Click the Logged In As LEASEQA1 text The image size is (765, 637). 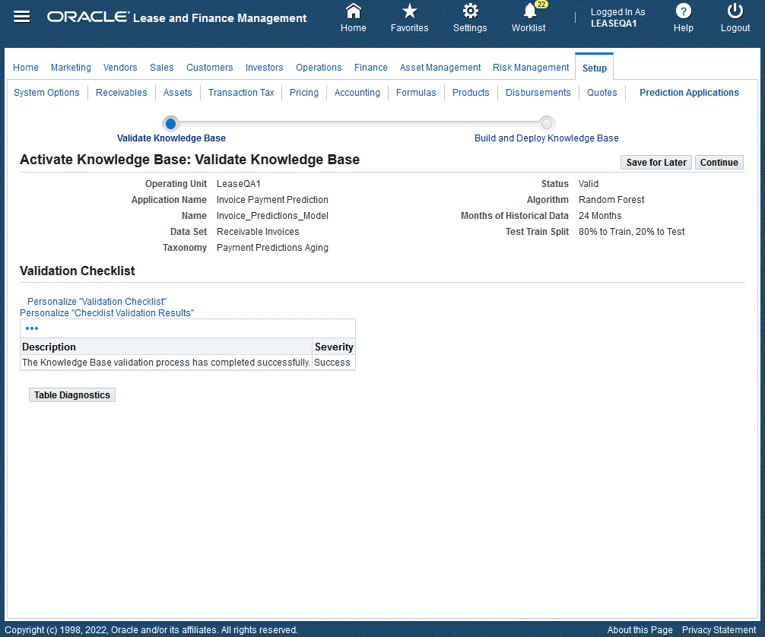(x=617, y=17)
